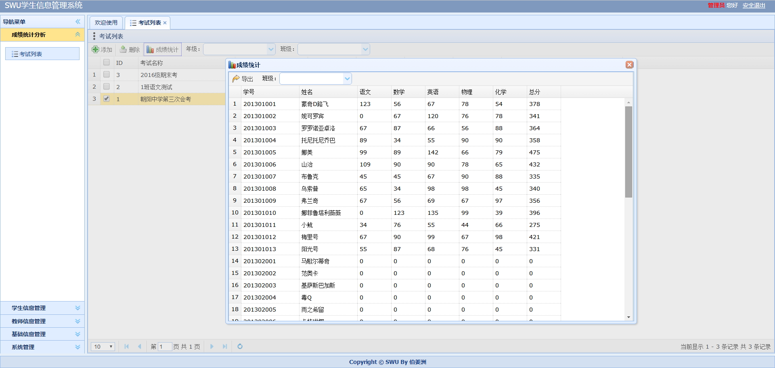Check the box for 2016级期末考 row
The width and height of the screenshot is (775, 368).
[107, 75]
